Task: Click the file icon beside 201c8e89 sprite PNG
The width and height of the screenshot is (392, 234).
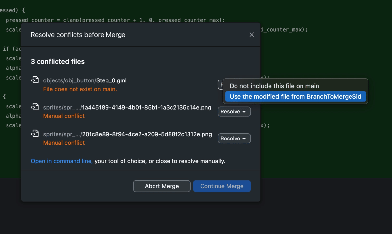Action: 35,133
